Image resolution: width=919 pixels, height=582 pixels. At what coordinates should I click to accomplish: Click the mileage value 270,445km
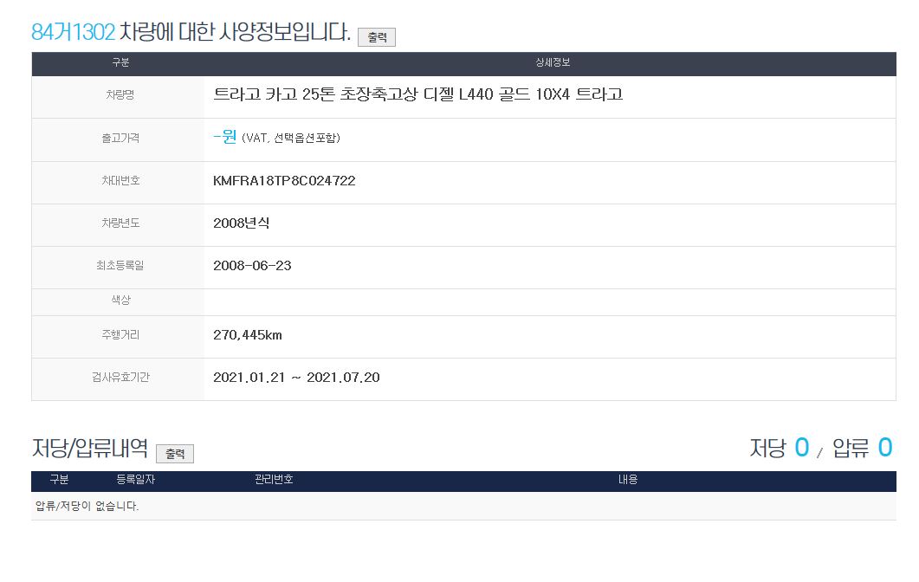point(248,335)
